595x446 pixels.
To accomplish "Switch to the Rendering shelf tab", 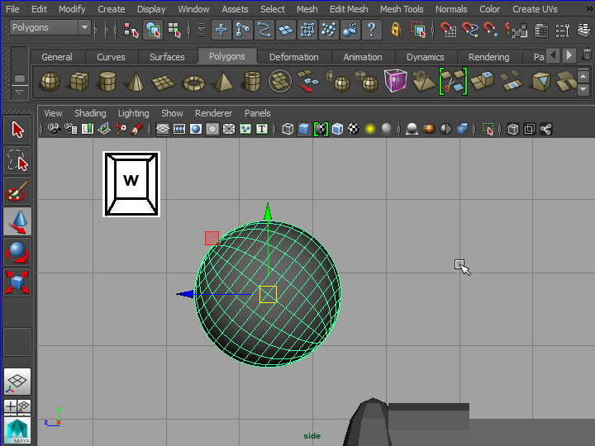I will 488,57.
